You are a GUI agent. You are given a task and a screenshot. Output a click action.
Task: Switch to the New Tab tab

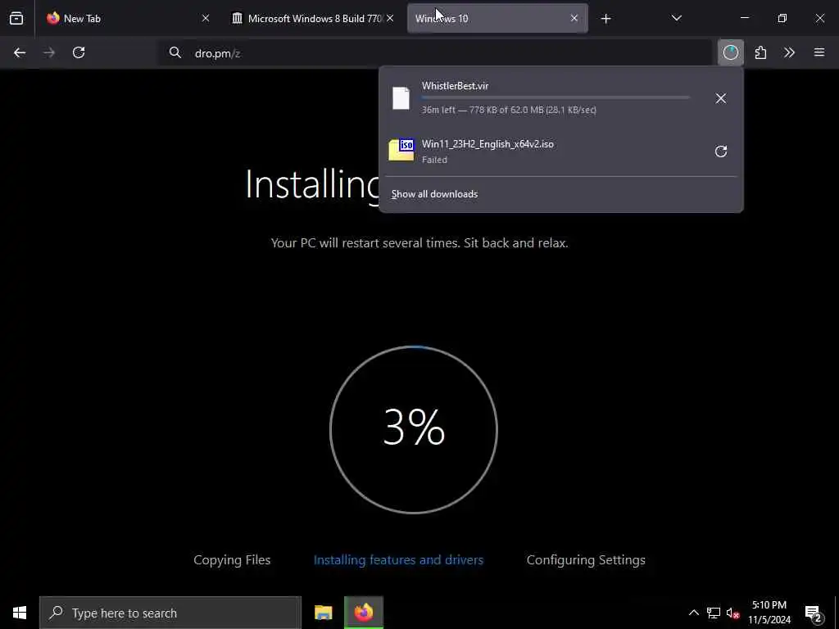point(129,18)
